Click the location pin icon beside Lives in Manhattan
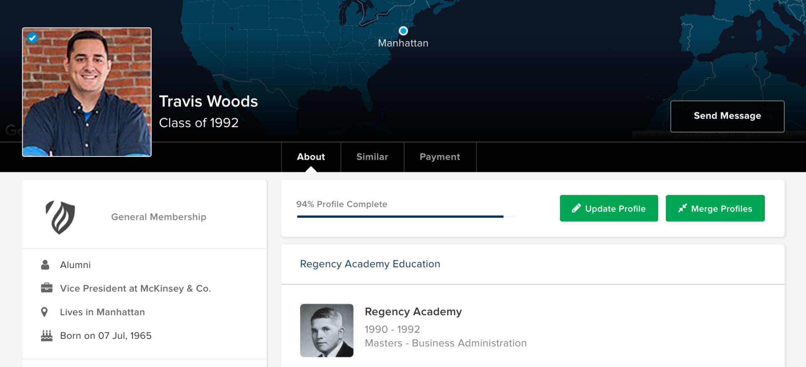 (45, 311)
